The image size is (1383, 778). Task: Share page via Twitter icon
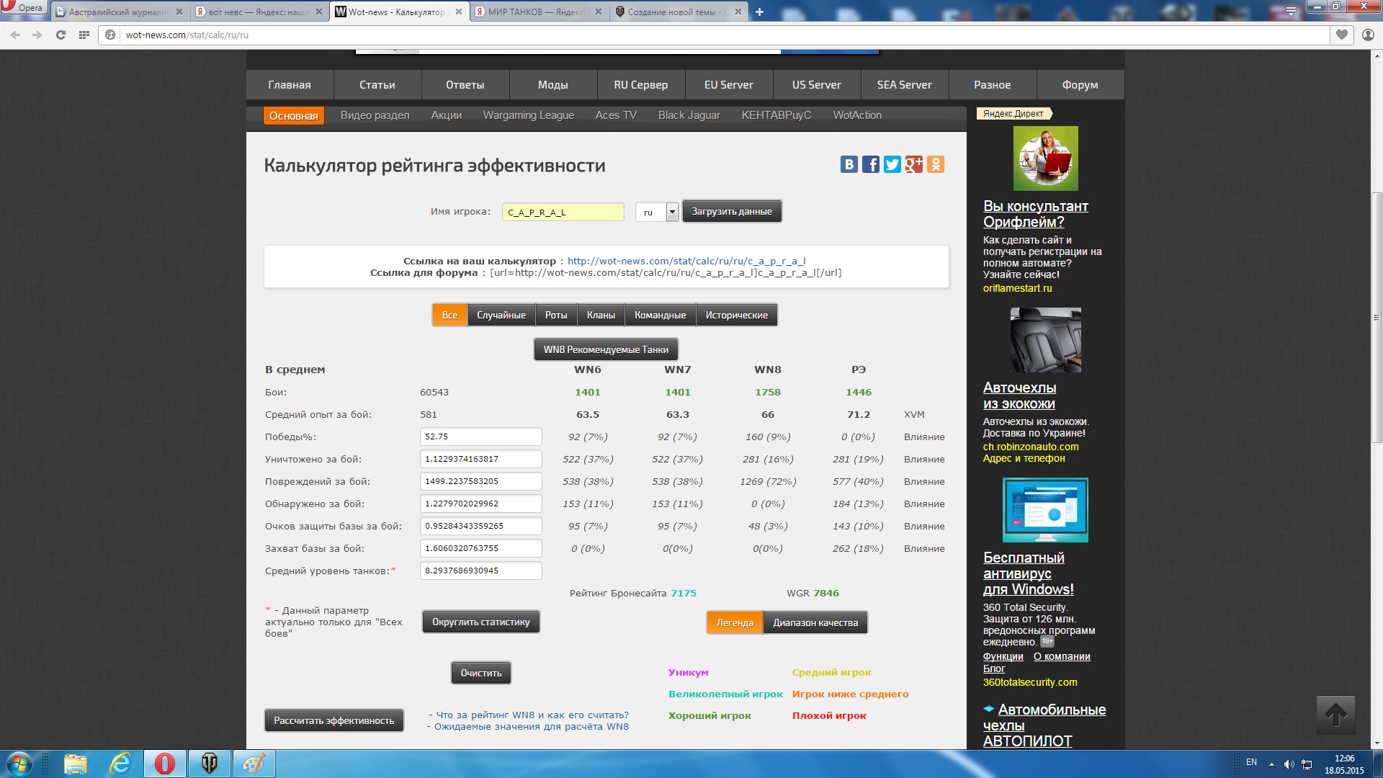coord(892,165)
